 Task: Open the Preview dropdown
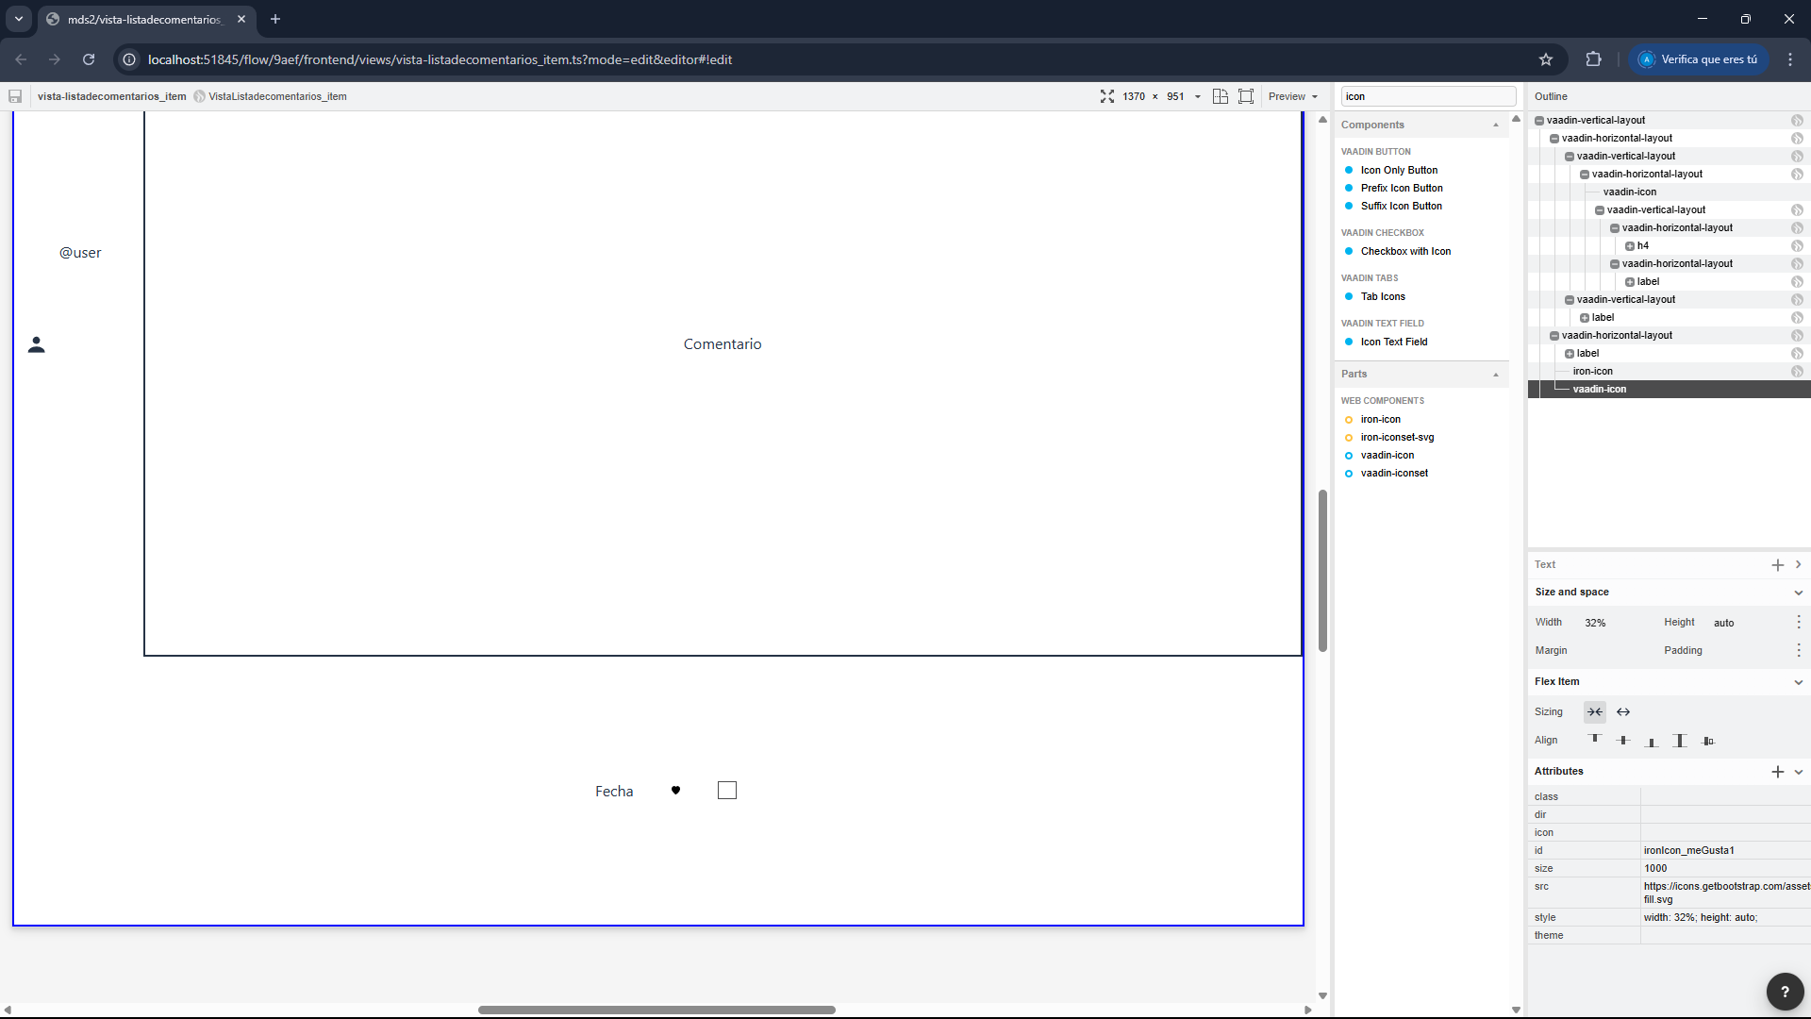tap(1292, 96)
